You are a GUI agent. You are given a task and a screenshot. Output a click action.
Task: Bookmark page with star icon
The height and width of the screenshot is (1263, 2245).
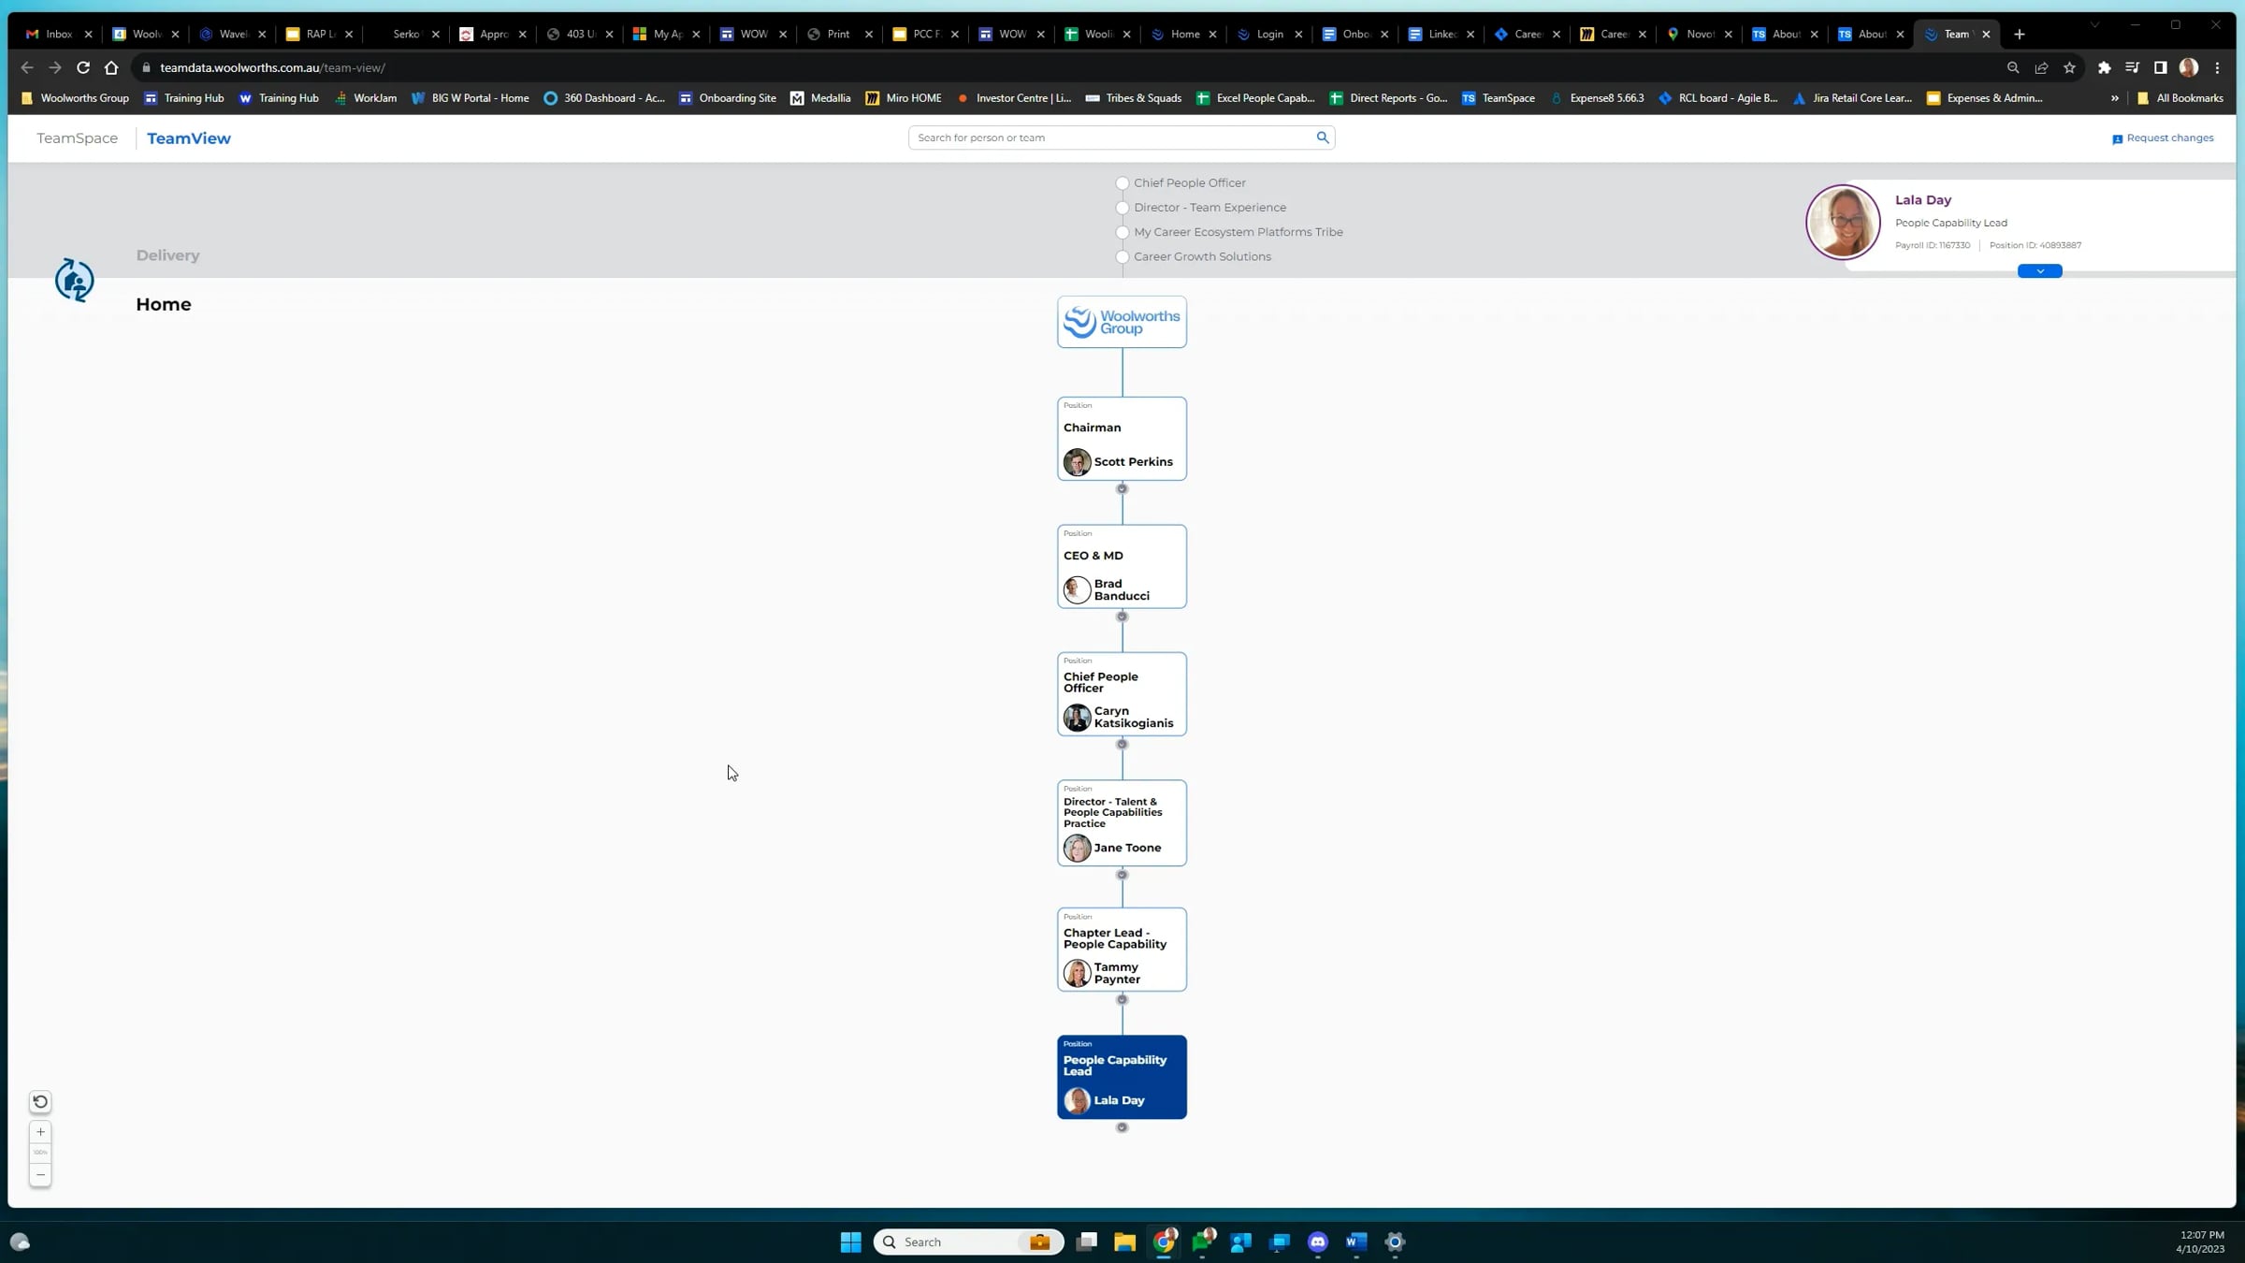[x=2069, y=67]
